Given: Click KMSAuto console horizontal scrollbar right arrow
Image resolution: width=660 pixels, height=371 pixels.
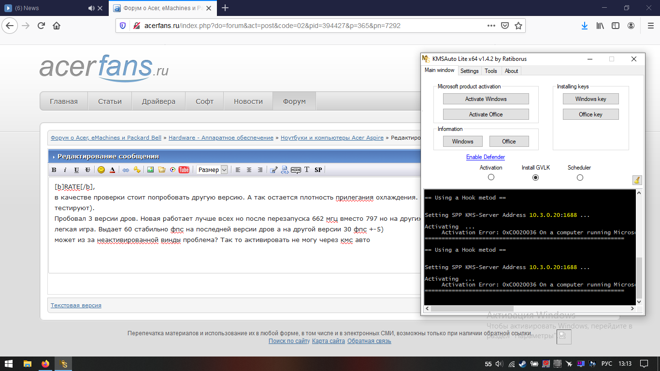Looking at the screenshot, I should [632, 309].
